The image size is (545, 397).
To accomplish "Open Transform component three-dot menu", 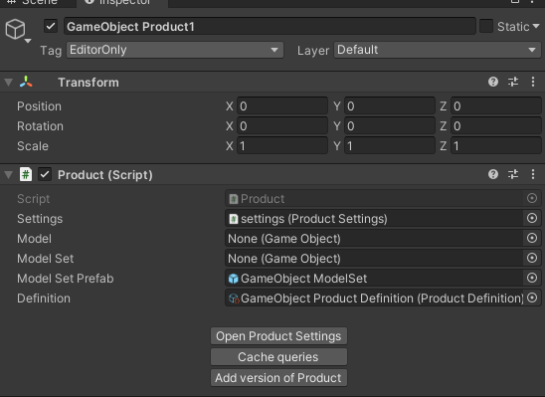I will click(x=533, y=82).
